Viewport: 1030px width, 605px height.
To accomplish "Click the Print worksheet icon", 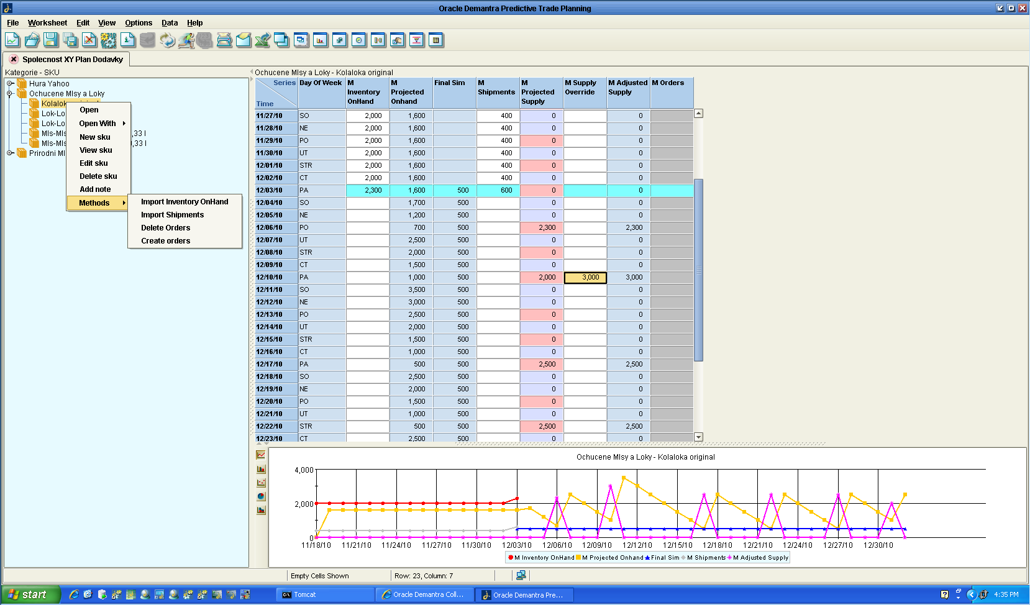I will pyautogui.click(x=224, y=40).
